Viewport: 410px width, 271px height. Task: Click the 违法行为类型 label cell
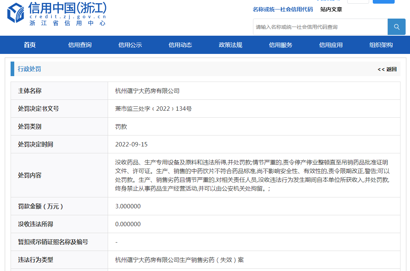[60, 260]
